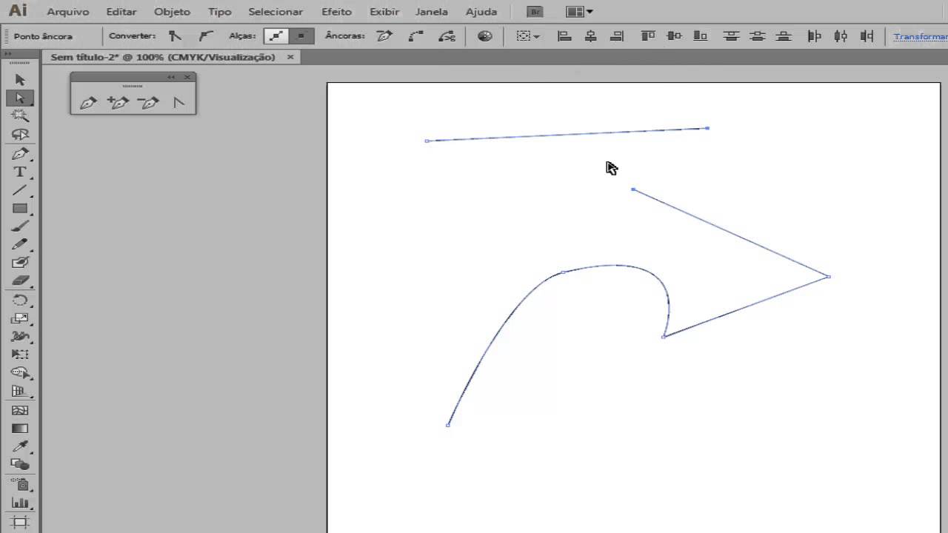The height and width of the screenshot is (533, 948).
Task: Pick the Delete Anchor Point tool in floating panel
Action: (x=148, y=103)
